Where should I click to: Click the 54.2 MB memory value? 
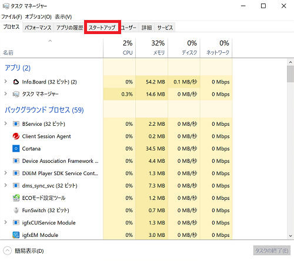[155, 82]
